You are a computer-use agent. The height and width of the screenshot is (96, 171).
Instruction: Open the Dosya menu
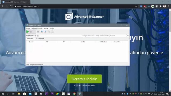(28, 28)
